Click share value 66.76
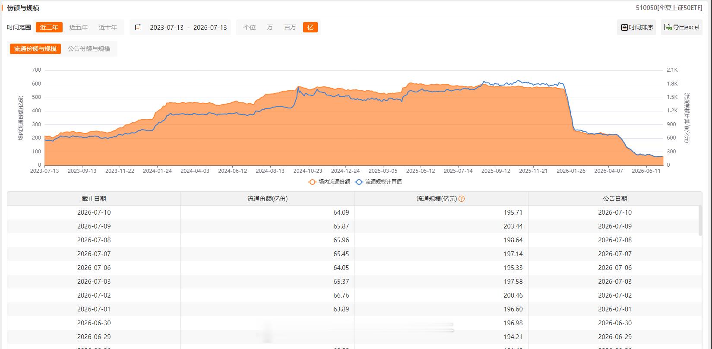 click(341, 295)
